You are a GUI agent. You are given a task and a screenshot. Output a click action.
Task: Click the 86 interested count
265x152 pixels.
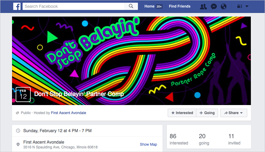click(x=179, y=139)
